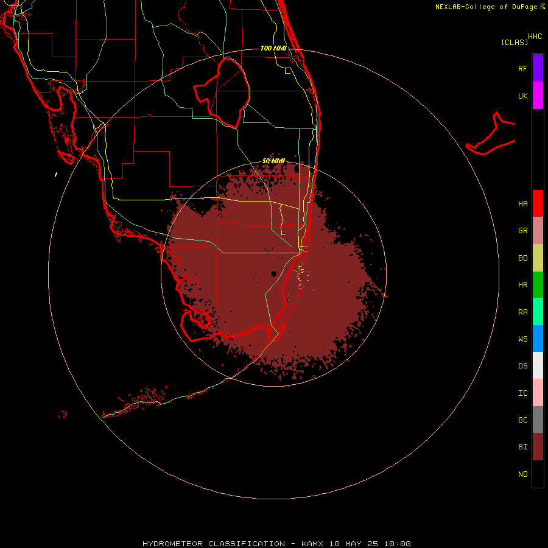This screenshot has height=548, width=548.
Task: Click the HA legend label
Action: (x=522, y=204)
